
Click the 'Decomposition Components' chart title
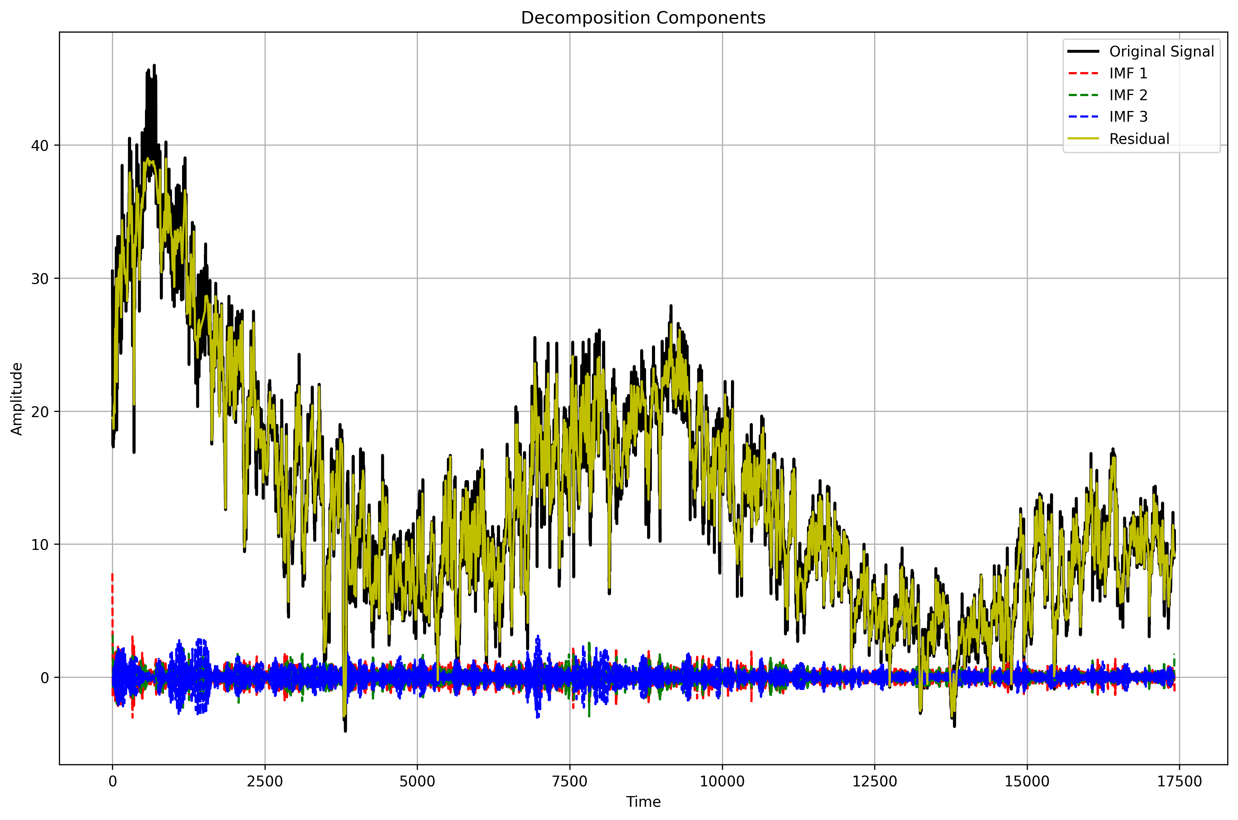pos(643,18)
